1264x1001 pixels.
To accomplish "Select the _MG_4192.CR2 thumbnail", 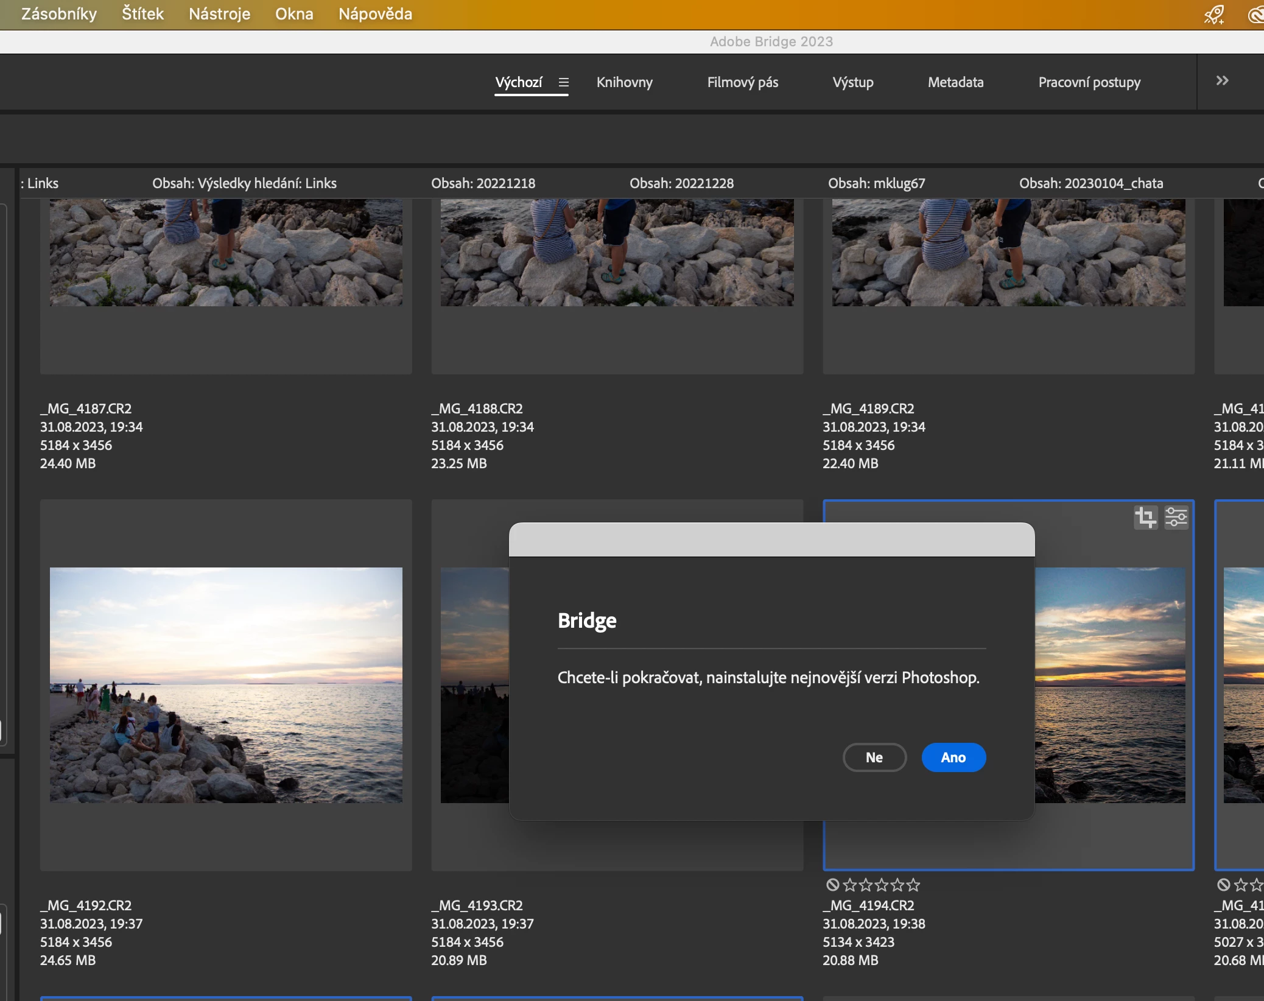I will [226, 685].
